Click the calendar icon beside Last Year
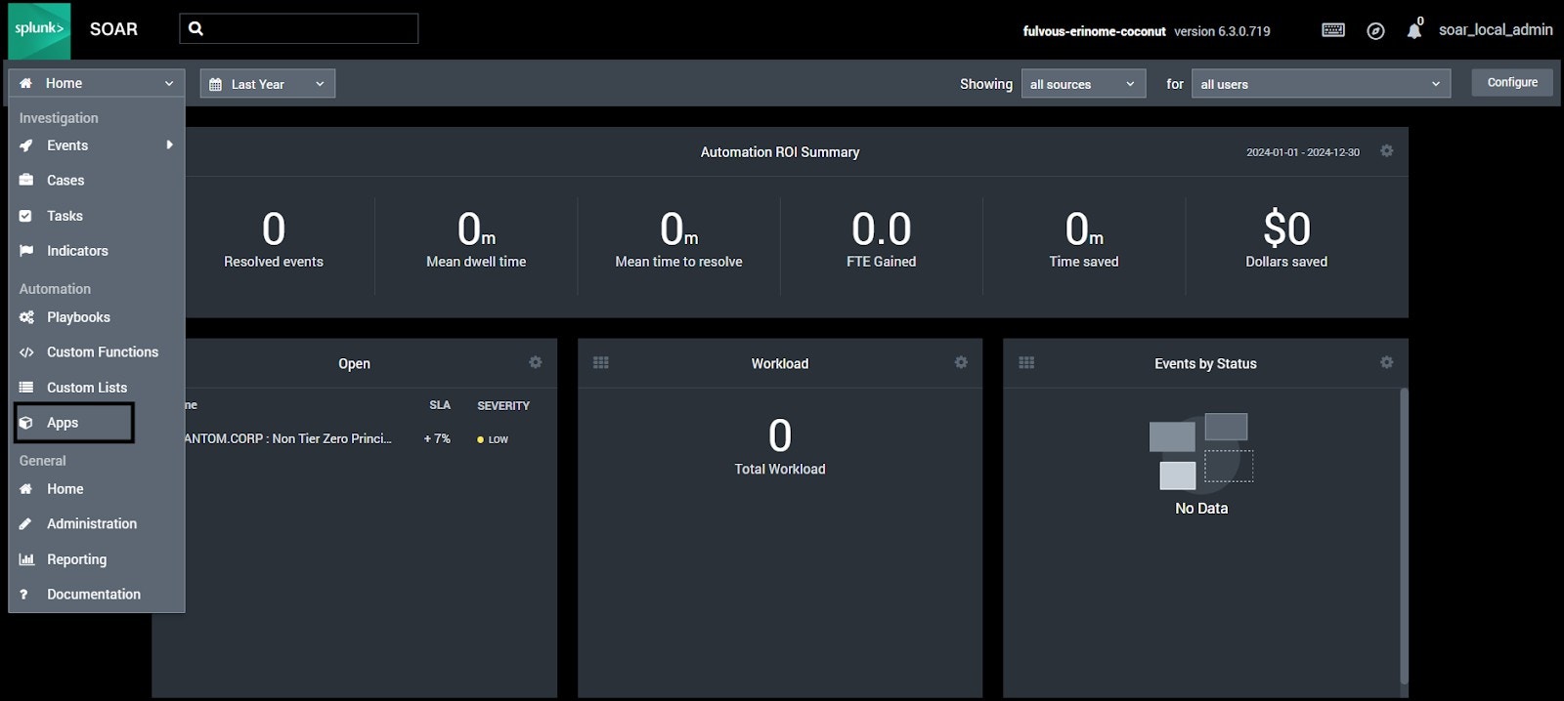This screenshot has width=1564, height=701. point(215,84)
